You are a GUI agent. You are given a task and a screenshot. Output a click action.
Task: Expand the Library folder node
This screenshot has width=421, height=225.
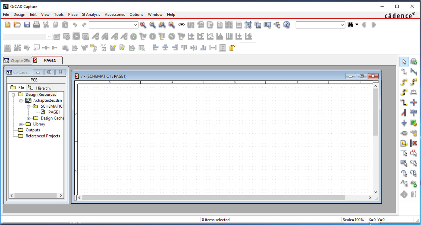[x=21, y=124]
